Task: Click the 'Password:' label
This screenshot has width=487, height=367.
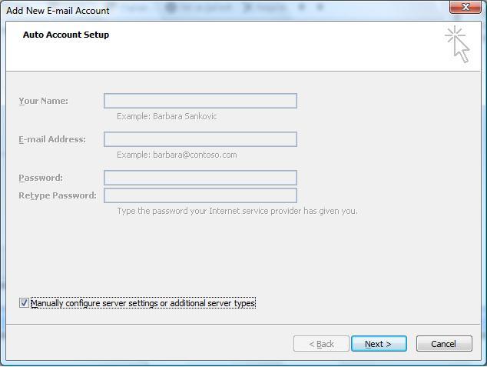Action: 41,178
